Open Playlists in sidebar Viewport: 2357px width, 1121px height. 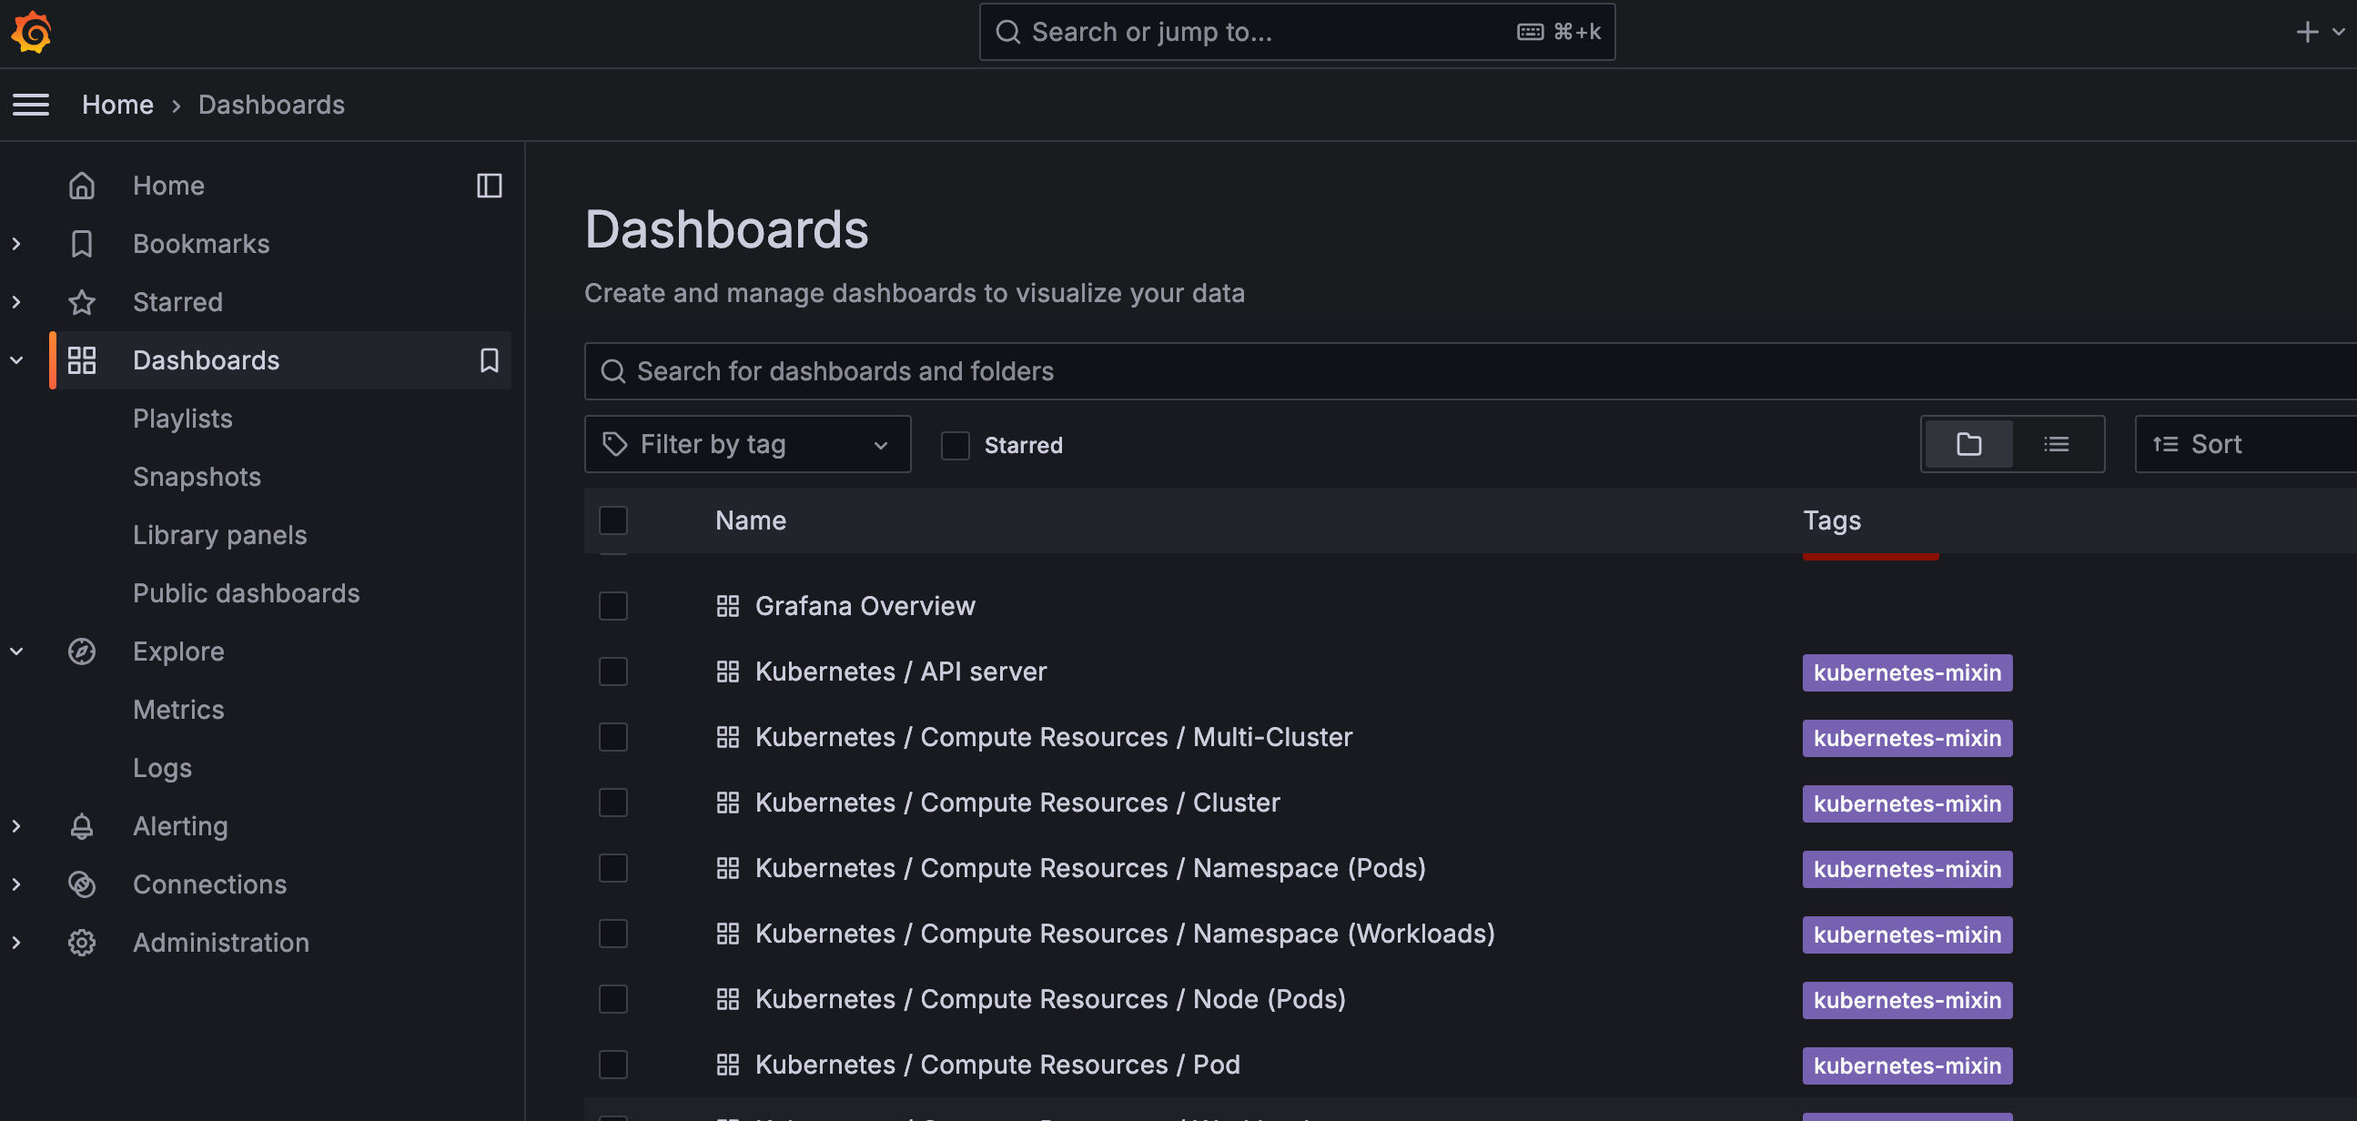pyautogui.click(x=183, y=419)
